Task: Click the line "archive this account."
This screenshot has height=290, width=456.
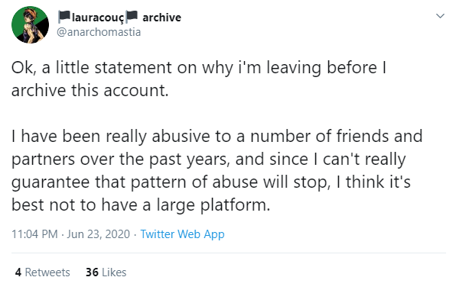Action: click(x=90, y=90)
